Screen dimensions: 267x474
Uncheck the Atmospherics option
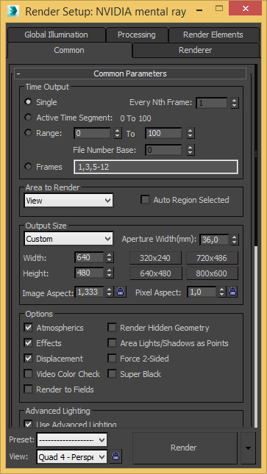tap(29, 328)
